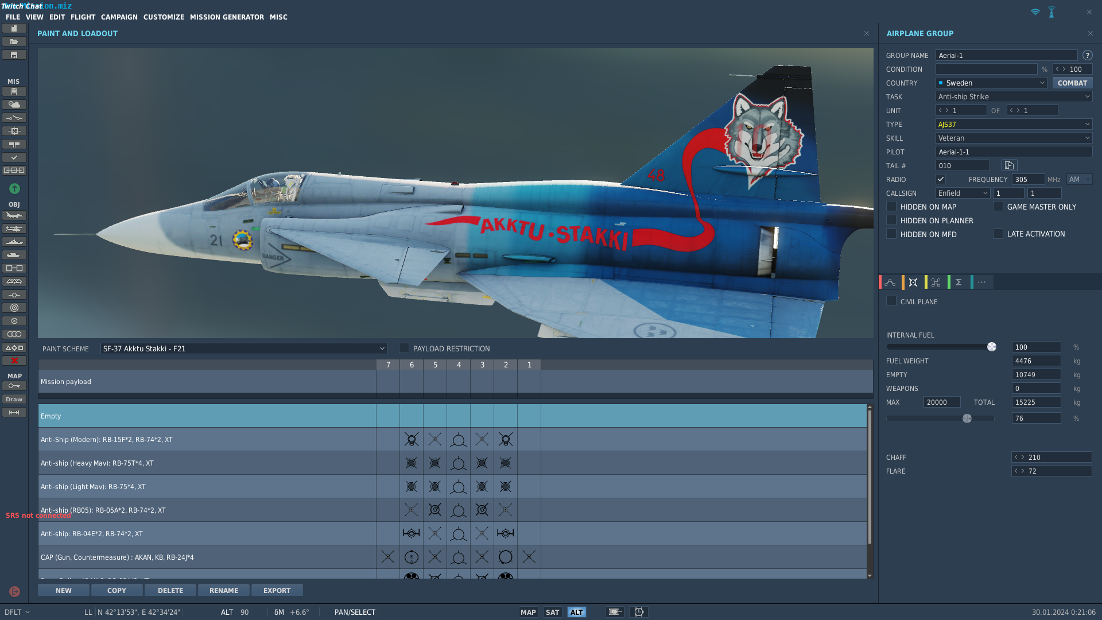
Task: Click the EXPORT payload button
Action: click(x=277, y=590)
